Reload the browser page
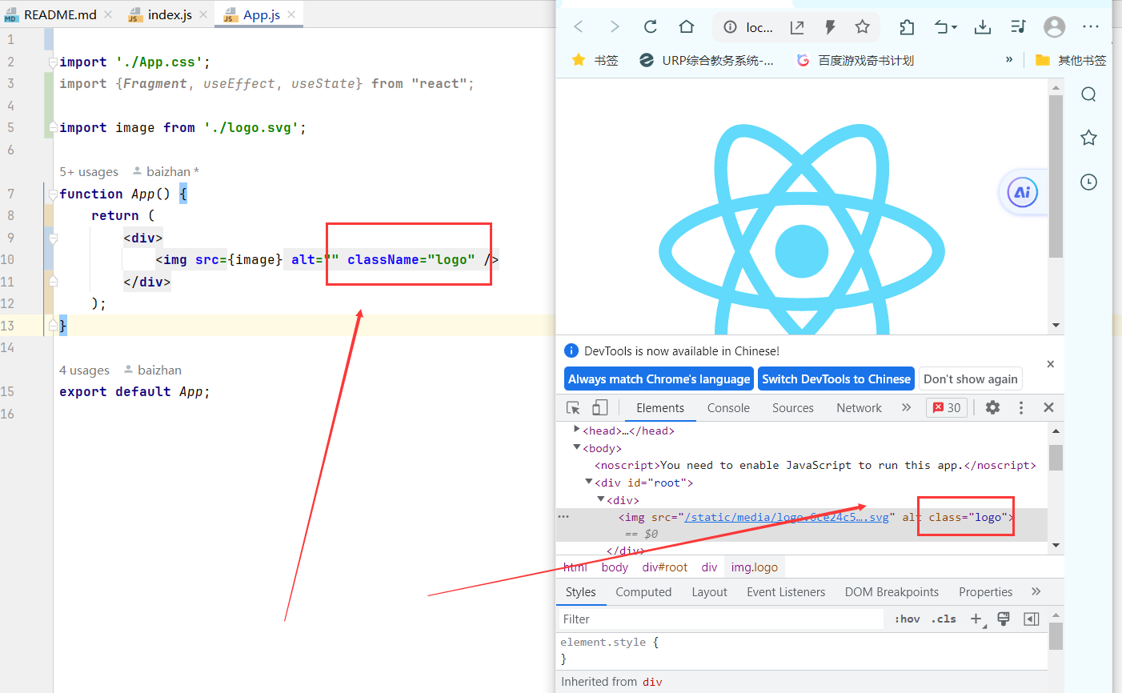The width and height of the screenshot is (1122, 693). coord(651,27)
